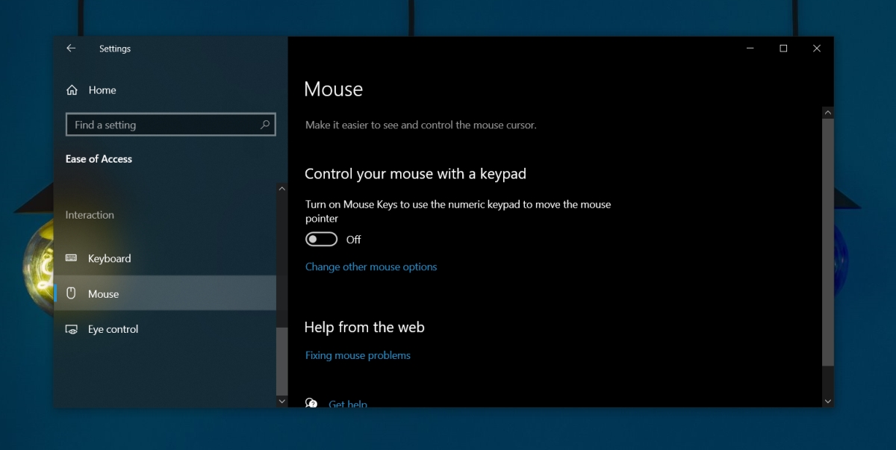Turn on the Mouse Keys toggle
Screen dimensions: 896x450
coord(321,240)
